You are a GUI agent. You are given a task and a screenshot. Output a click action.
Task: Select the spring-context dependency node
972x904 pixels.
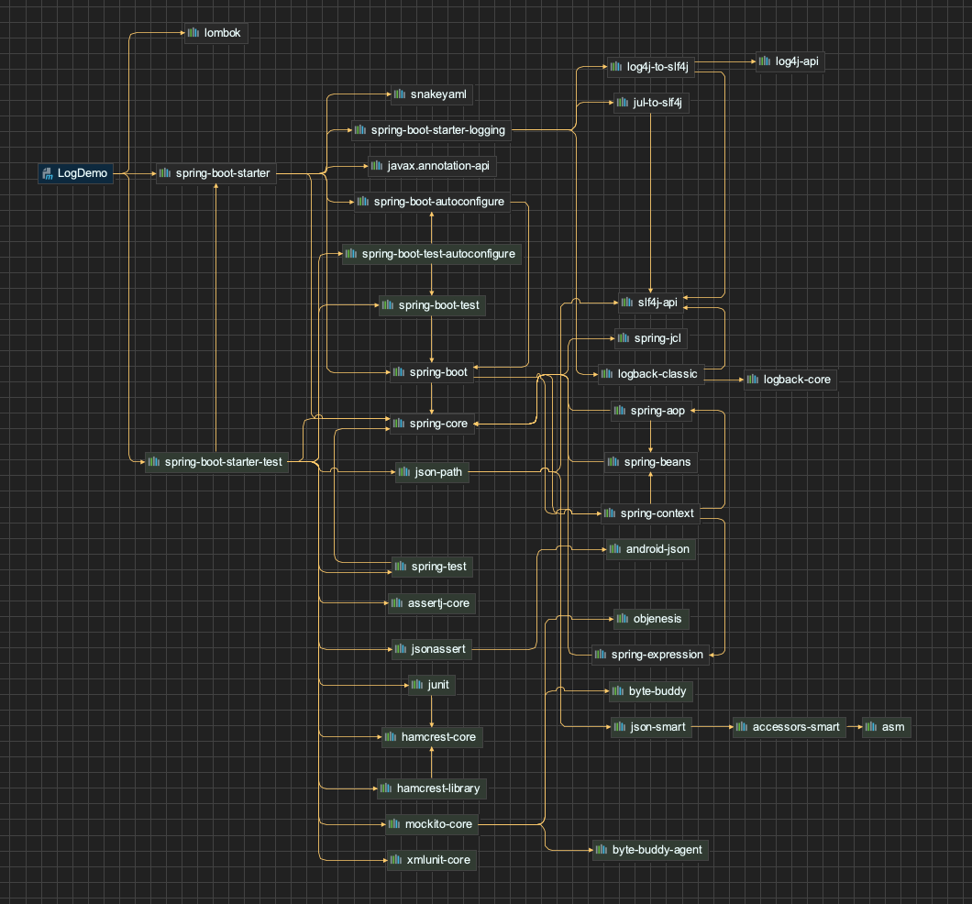pyautogui.click(x=650, y=513)
